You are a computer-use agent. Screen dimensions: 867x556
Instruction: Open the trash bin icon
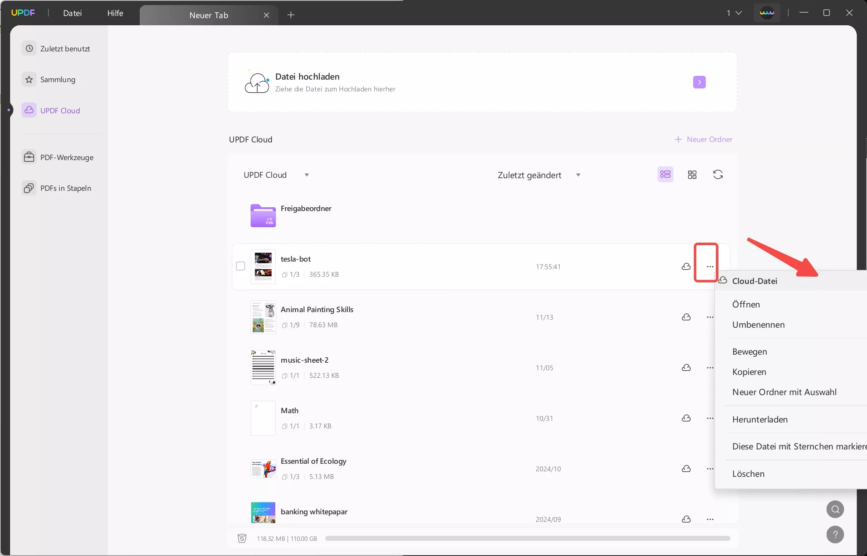[x=242, y=538]
